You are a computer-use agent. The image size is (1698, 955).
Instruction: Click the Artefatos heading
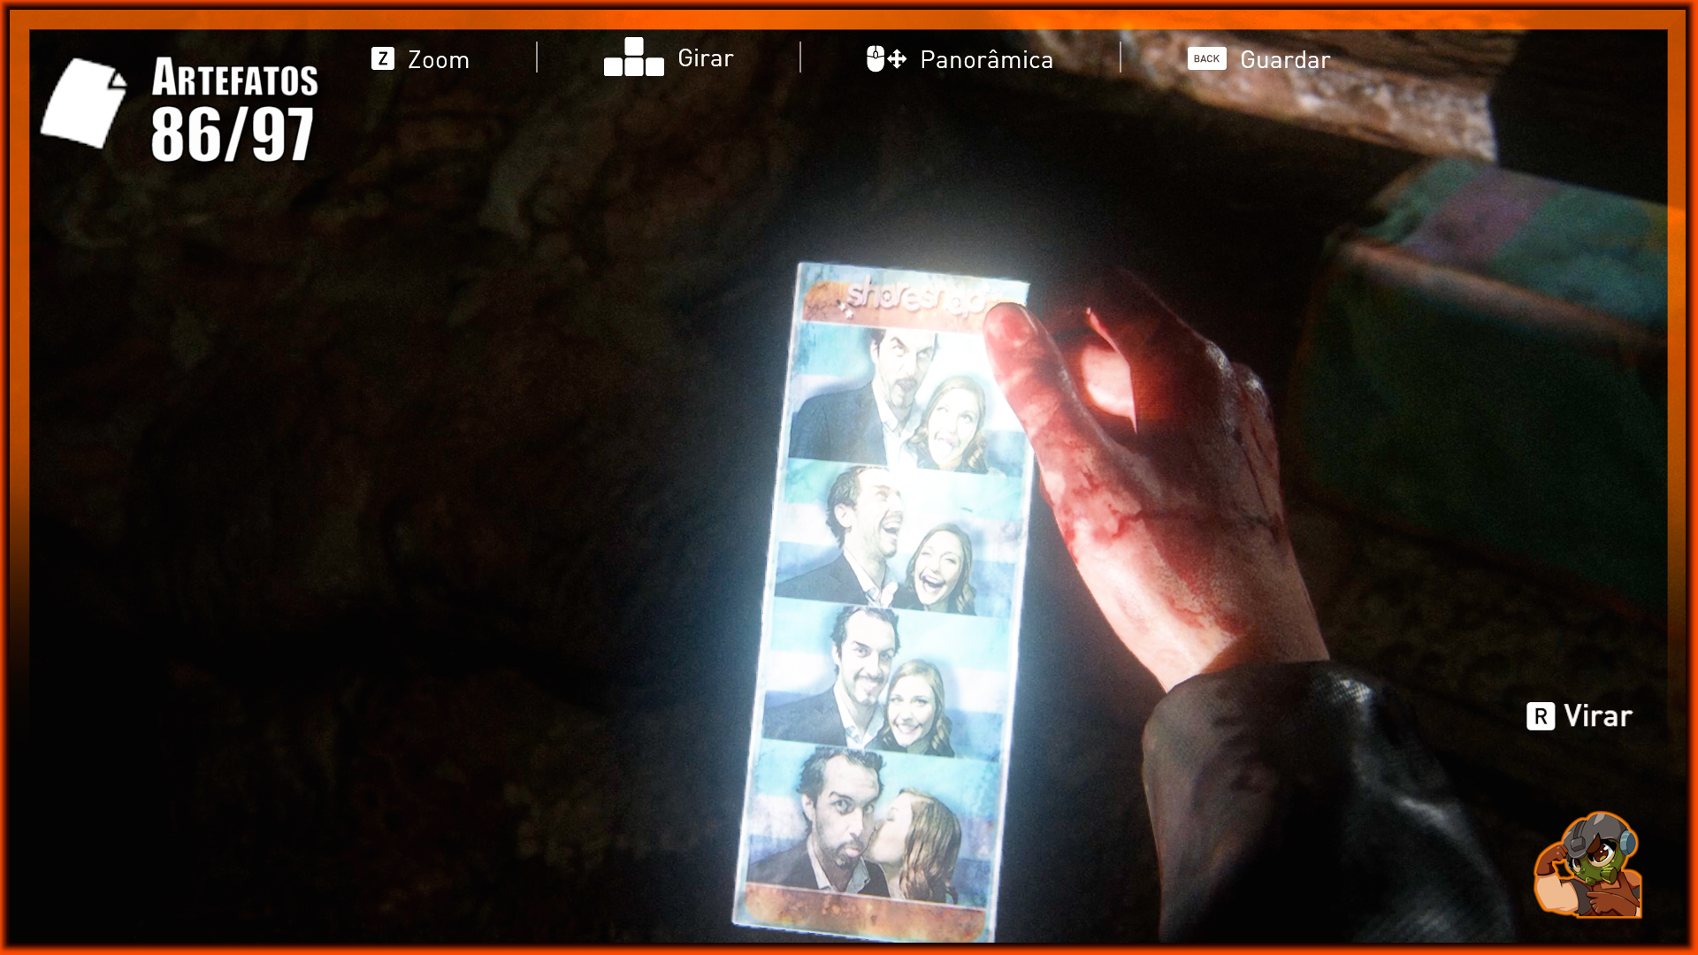point(234,78)
